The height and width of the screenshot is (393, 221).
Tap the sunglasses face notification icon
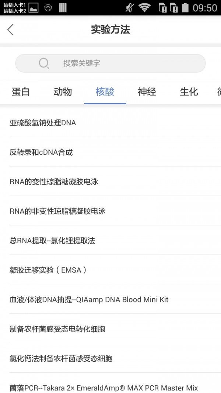[48, 8]
